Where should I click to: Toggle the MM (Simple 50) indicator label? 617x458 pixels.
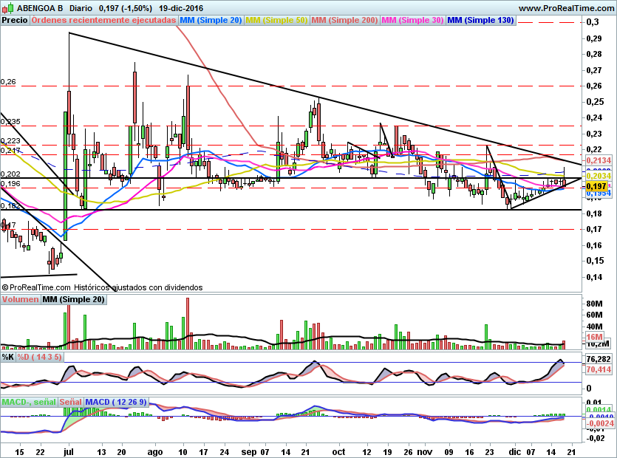pyautogui.click(x=276, y=20)
